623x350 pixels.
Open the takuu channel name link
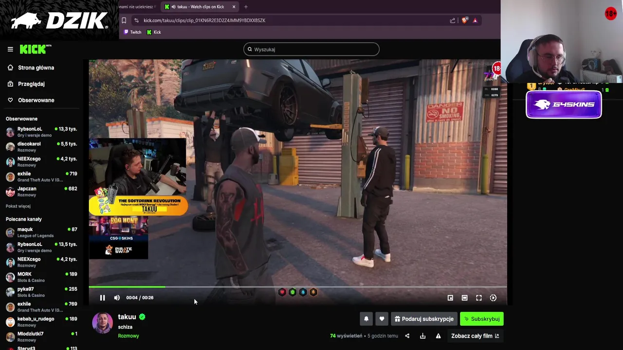point(127,317)
